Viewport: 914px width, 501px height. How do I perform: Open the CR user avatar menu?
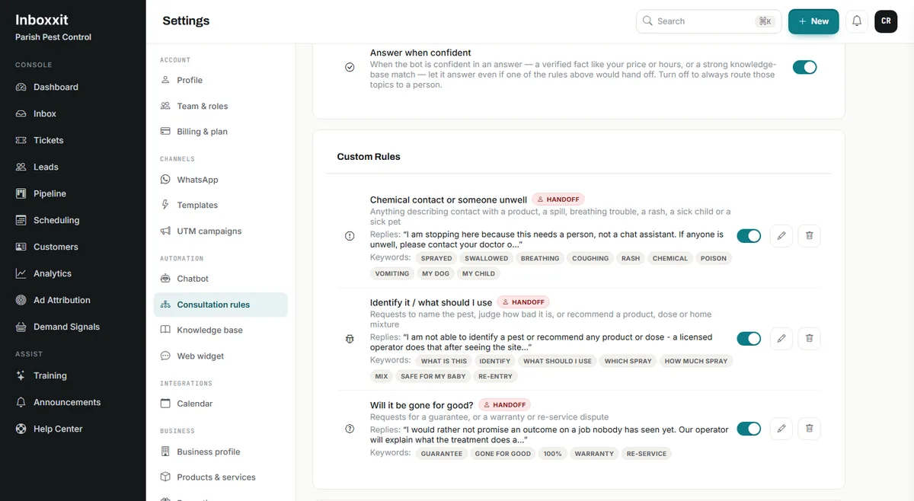pyautogui.click(x=886, y=21)
